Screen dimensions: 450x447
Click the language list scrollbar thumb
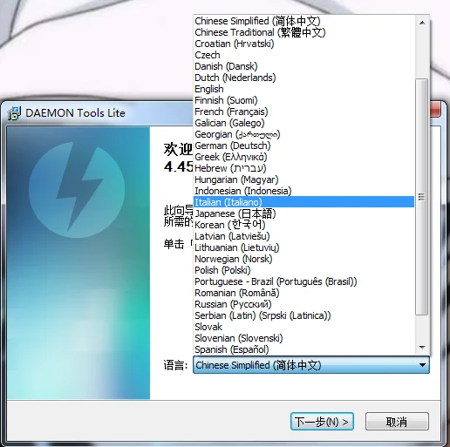[422, 197]
